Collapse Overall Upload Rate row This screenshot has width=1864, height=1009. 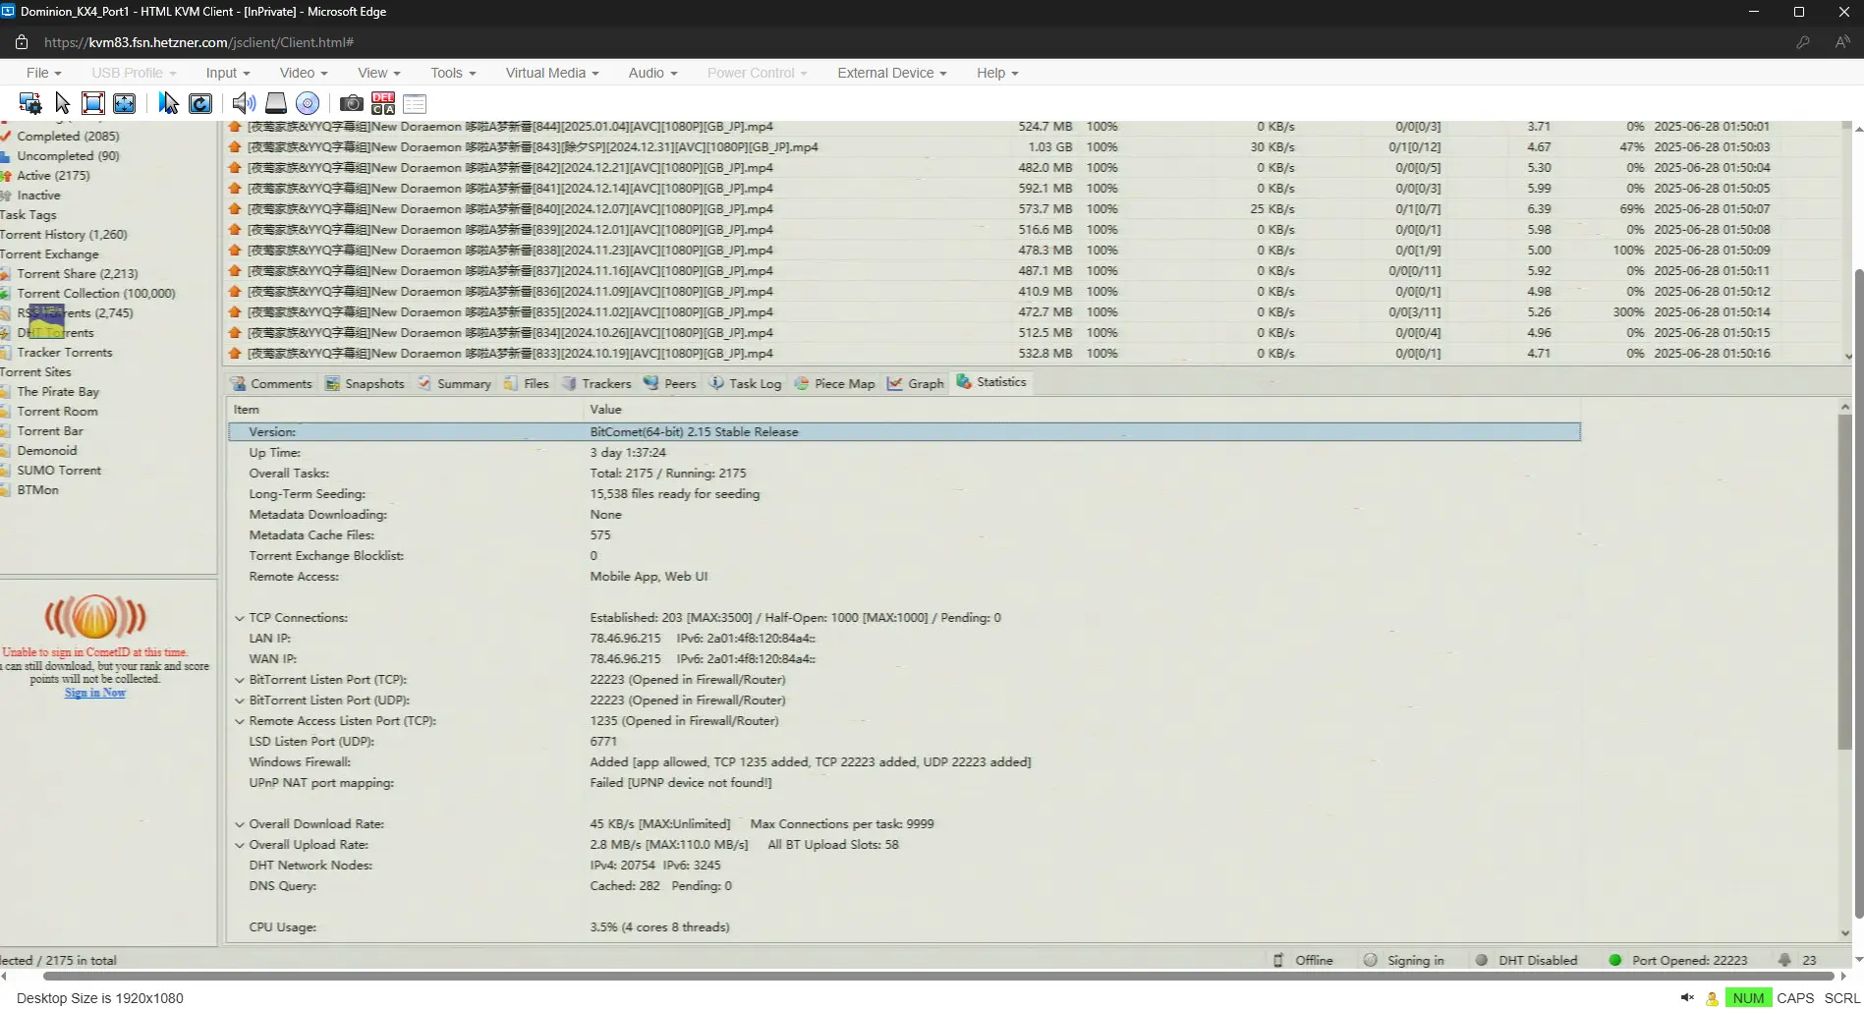tap(239, 845)
